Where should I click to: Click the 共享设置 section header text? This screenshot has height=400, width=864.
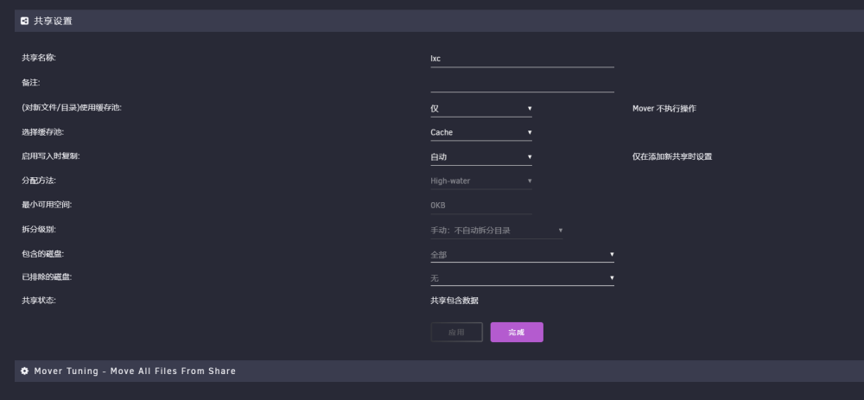(x=53, y=21)
